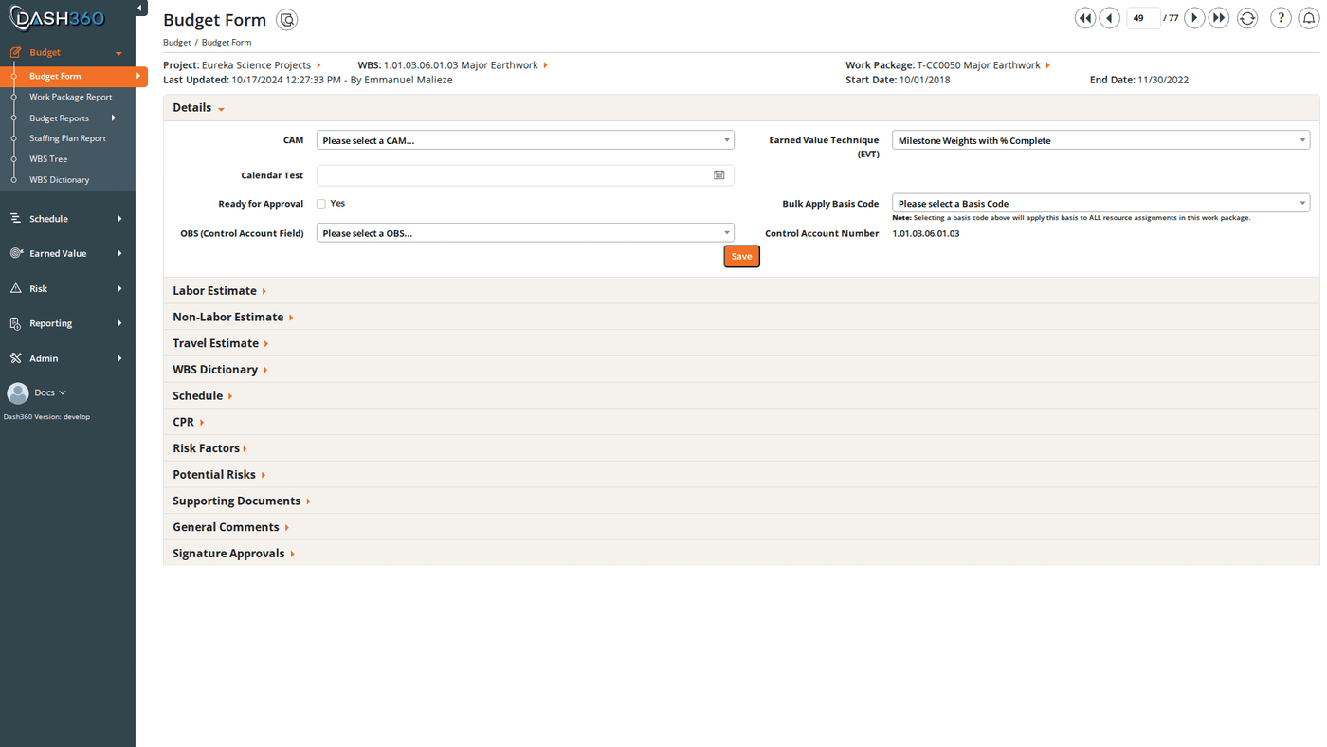The width and height of the screenshot is (1327, 747).
Task: Click the arrow next to Work Package T-CC0050
Action: tap(1047, 65)
